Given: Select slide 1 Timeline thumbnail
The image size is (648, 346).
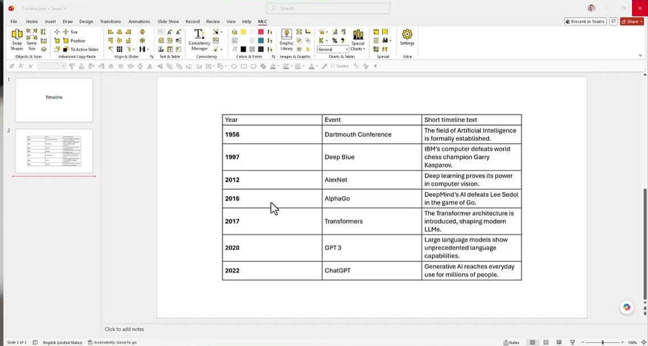Looking at the screenshot, I should [54, 100].
